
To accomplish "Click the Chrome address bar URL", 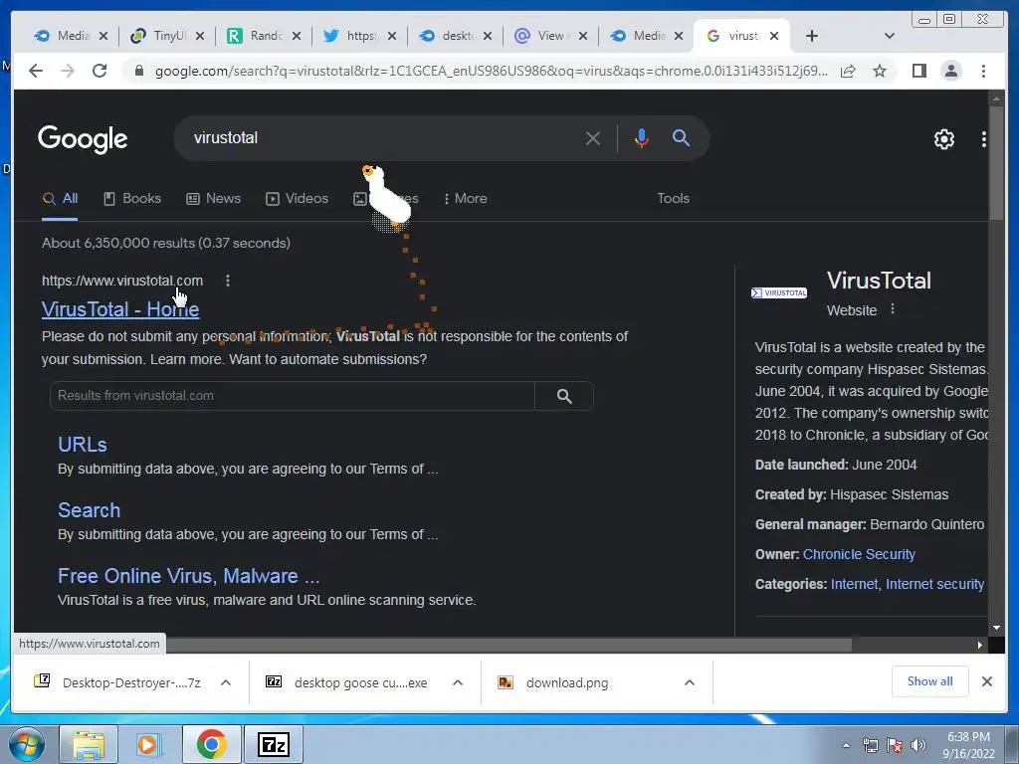I will 492,71.
